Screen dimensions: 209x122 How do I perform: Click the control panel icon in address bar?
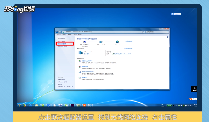pos(63,32)
